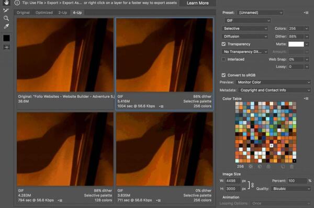Viewport: 314px width, 208px height.
Task: Open the Diffusion dither algorithm dropdown
Action: [245, 36]
